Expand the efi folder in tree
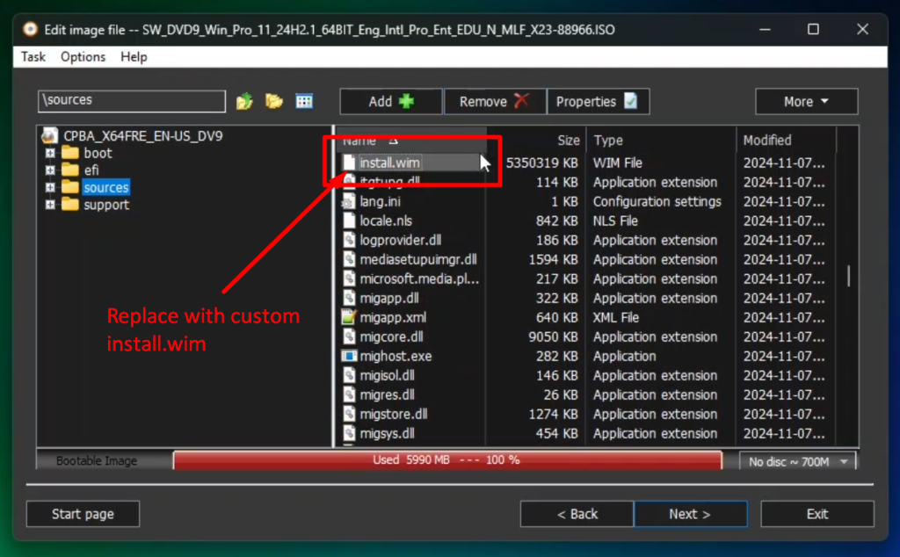 click(50, 170)
